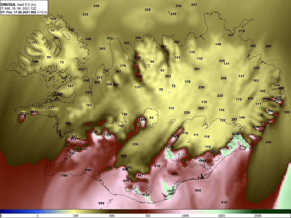The image size is (291, 218).
Task: Pick the value 901 on the map
Action: pyautogui.click(x=85, y=149)
